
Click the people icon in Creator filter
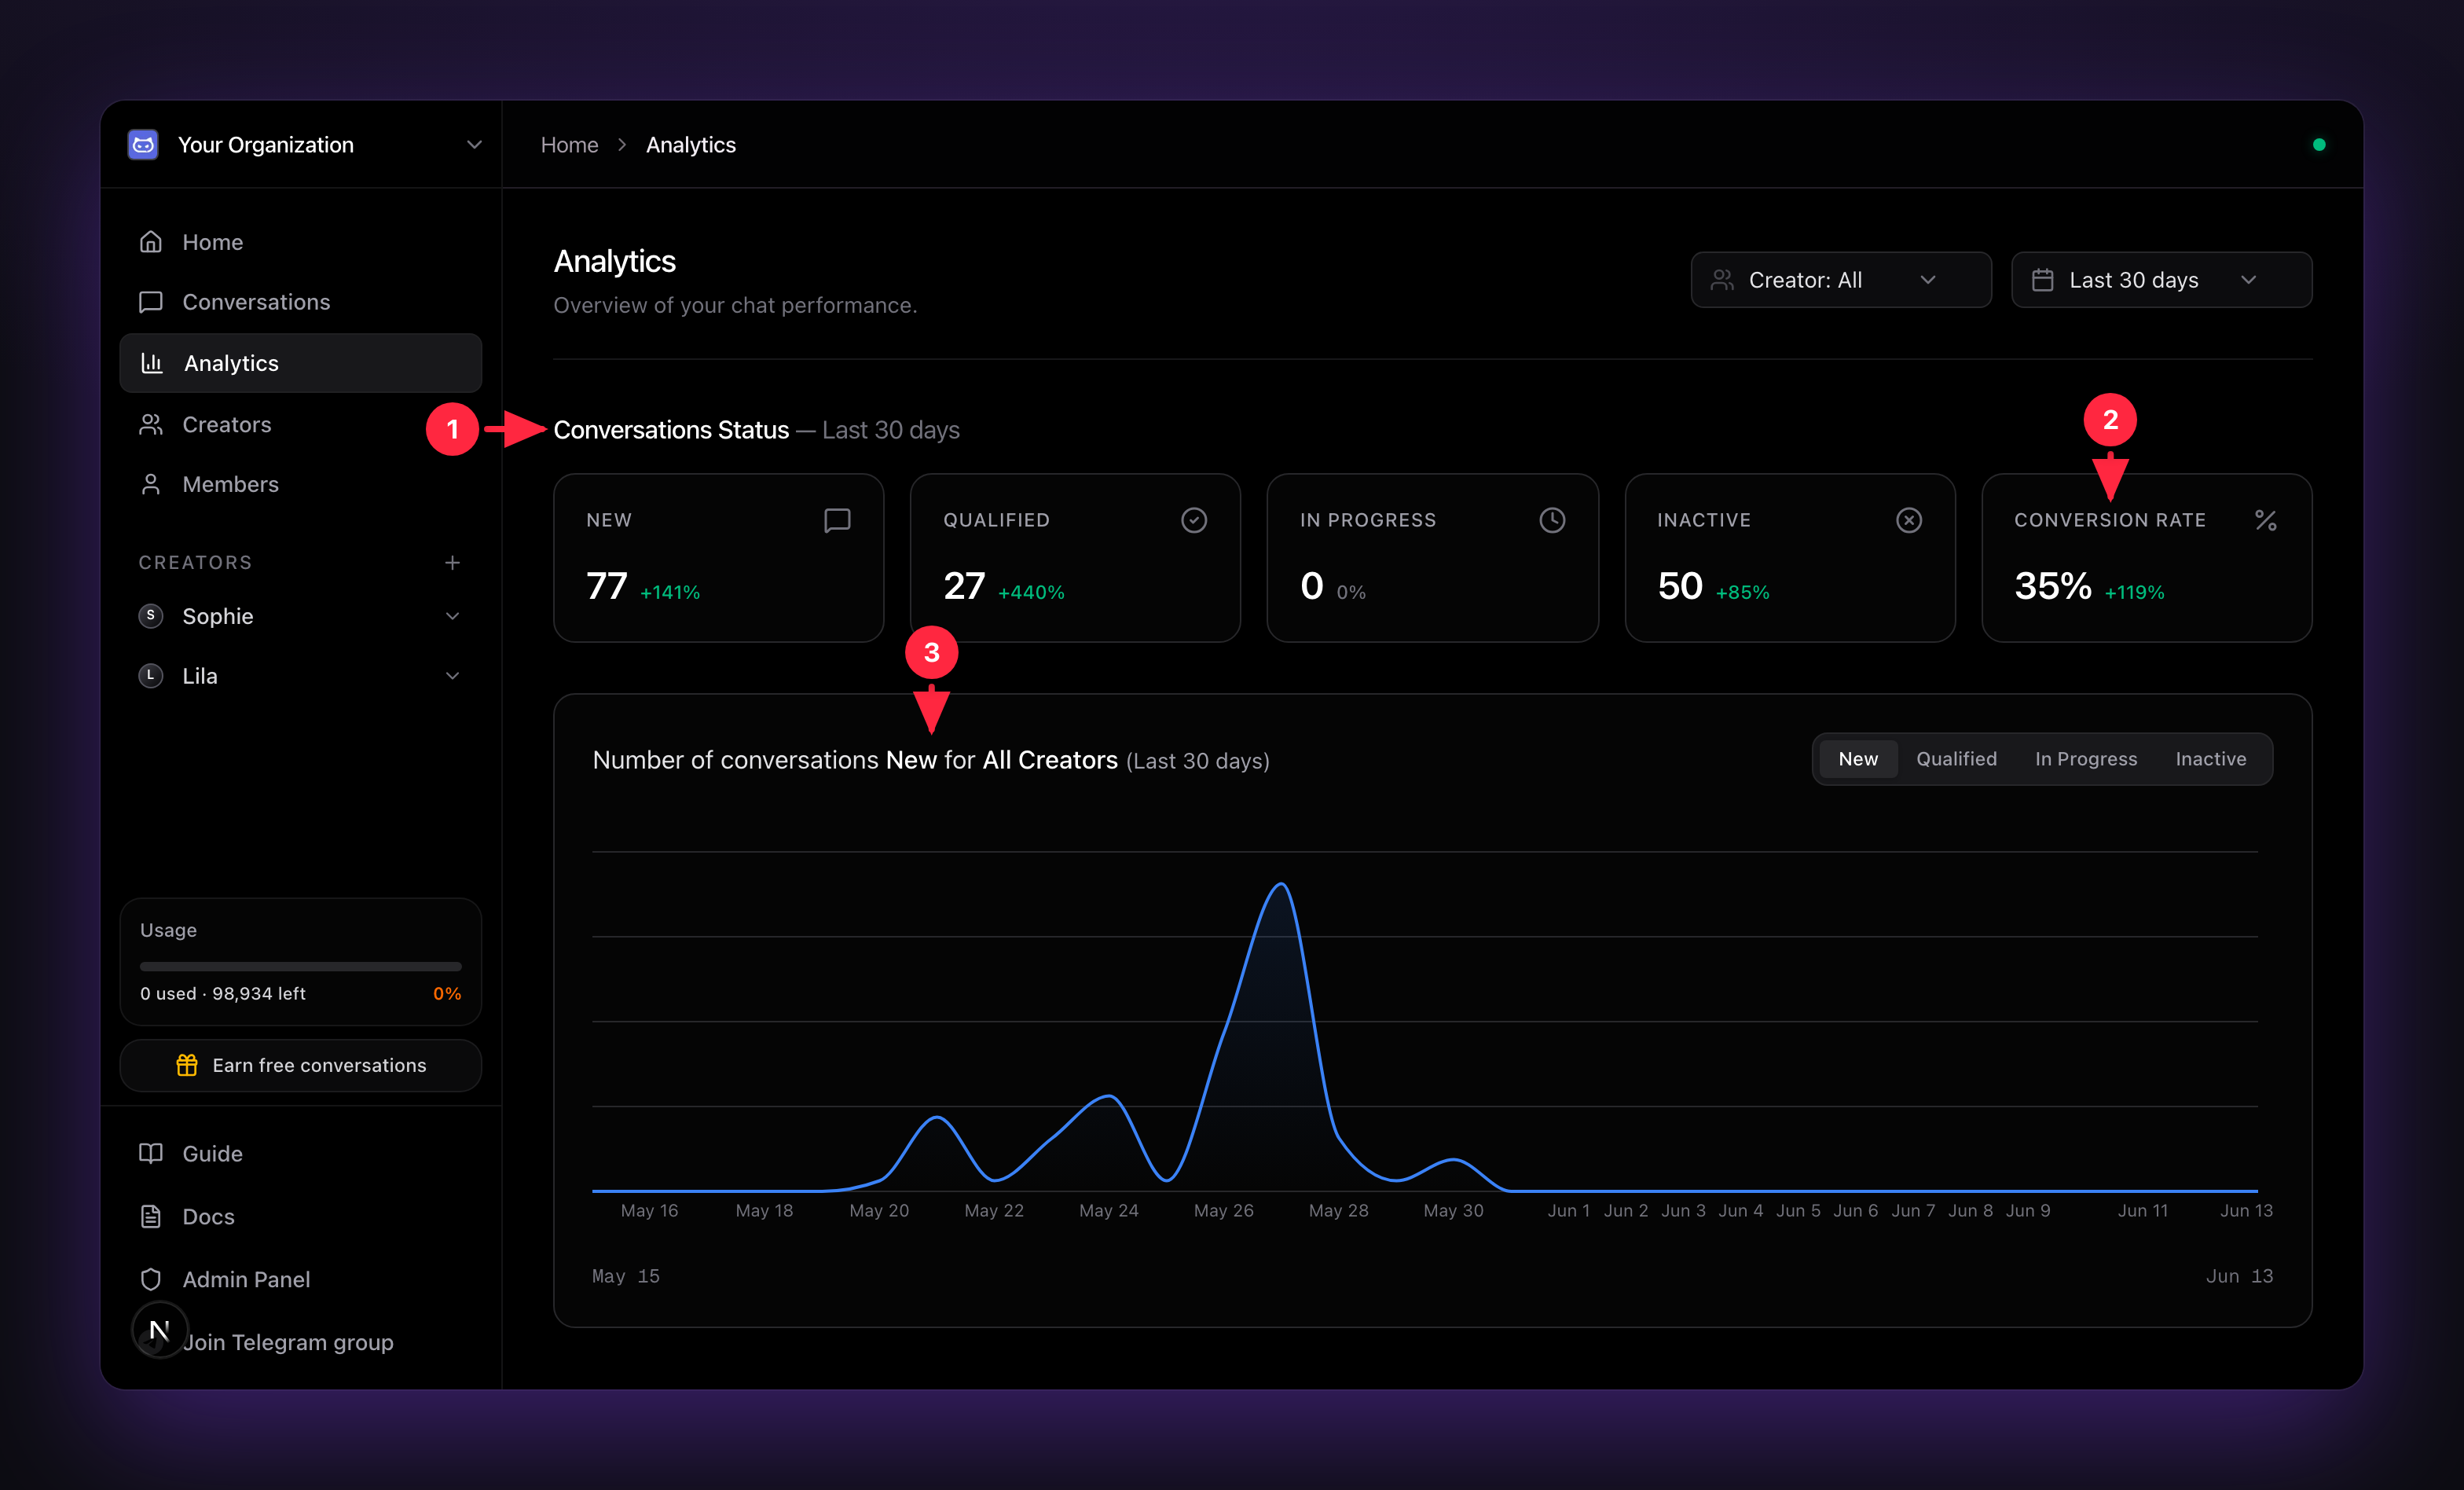[x=1722, y=280]
